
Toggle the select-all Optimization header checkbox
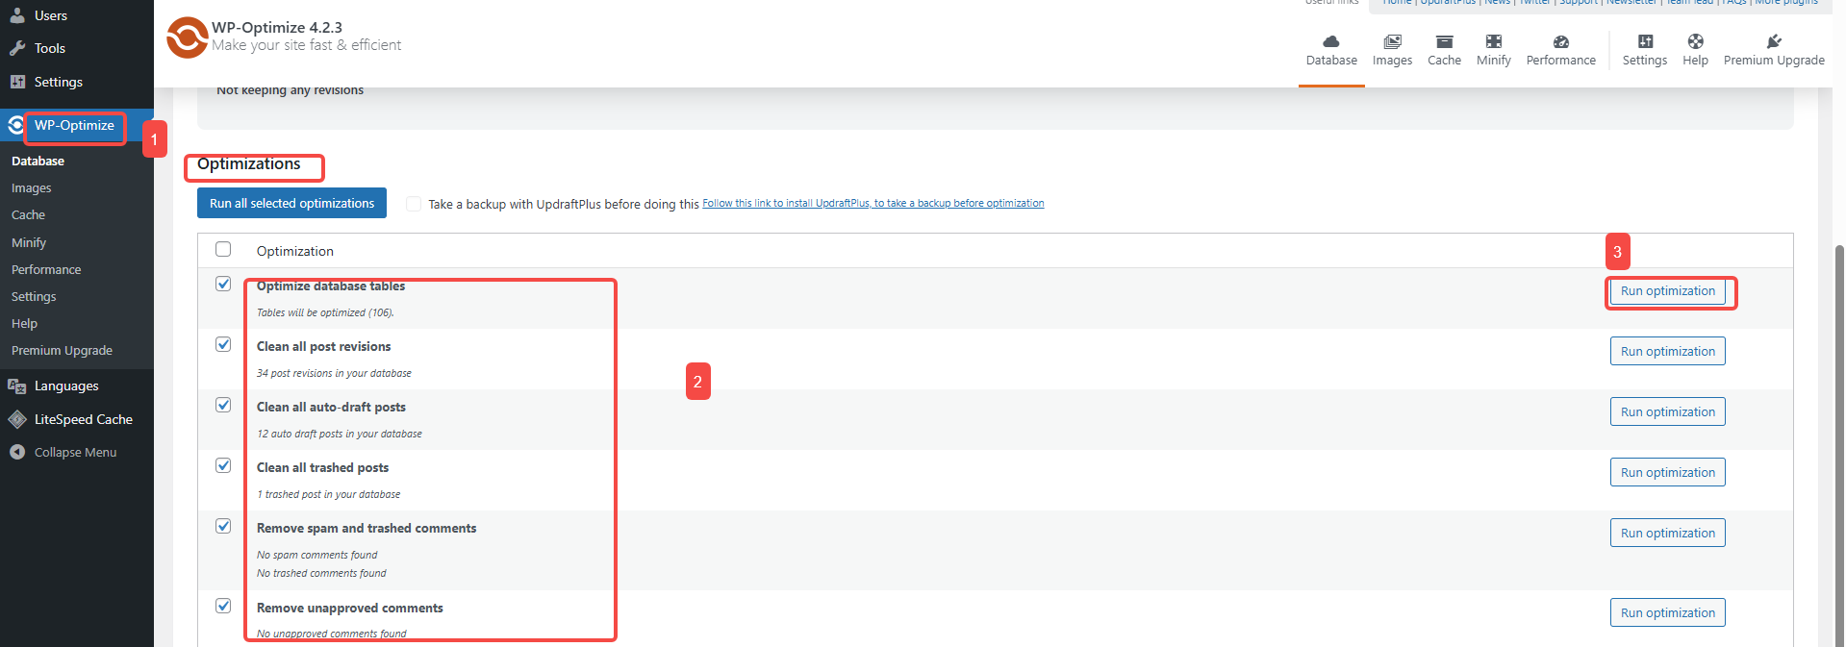pyautogui.click(x=223, y=249)
